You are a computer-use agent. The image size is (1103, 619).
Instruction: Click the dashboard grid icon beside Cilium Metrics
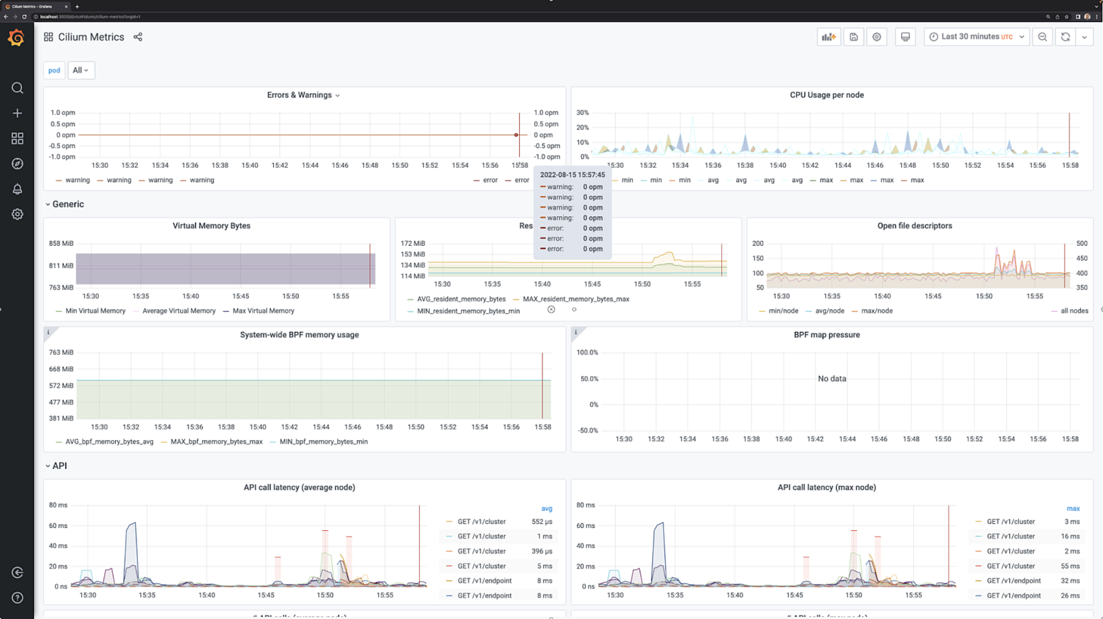pyautogui.click(x=48, y=37)
